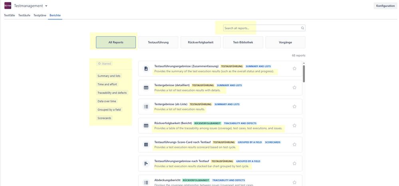Image resolution: width=399 pixels, height=186 pixels.
Task: Filter by Starred reports
Action: click(x=105, y=63)
